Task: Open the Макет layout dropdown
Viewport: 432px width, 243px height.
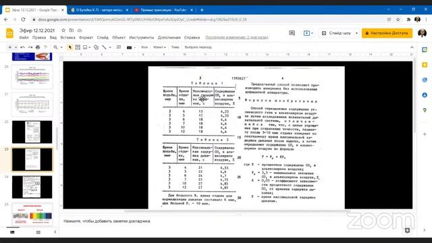Action: [x=159, y=47]
